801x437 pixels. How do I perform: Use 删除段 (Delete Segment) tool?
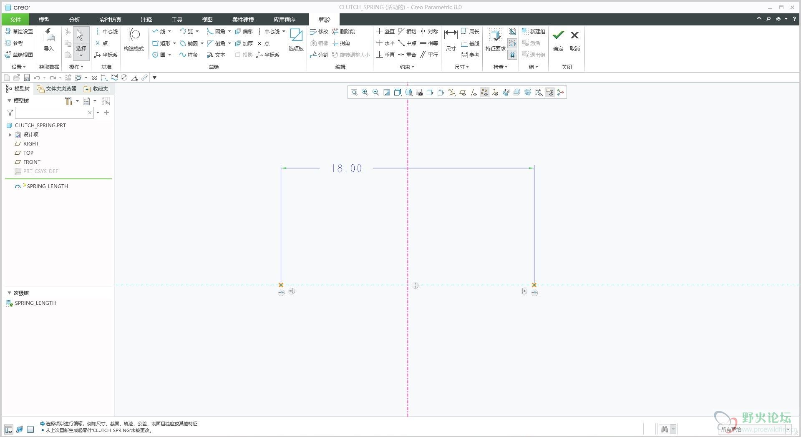(x=344, y=31)
